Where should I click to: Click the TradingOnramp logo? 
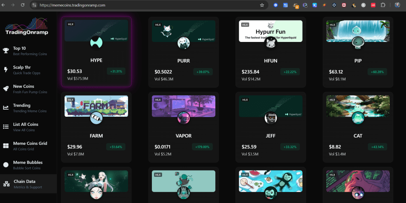(x=27, y=27)
